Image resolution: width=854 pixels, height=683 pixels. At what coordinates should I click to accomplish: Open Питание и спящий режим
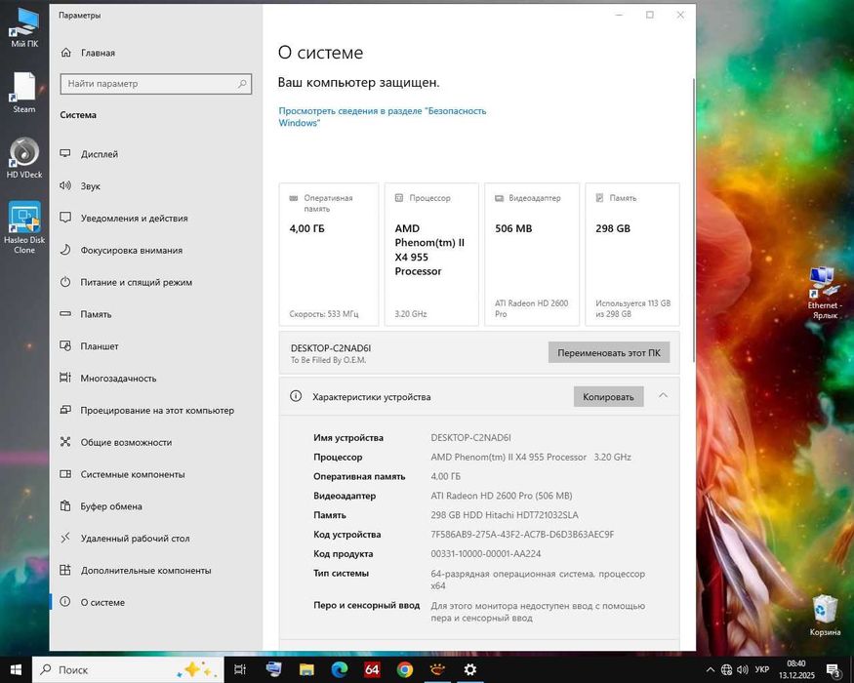point(137,282)
